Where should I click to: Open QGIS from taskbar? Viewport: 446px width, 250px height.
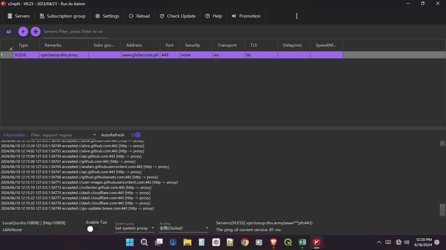pyautogui.click(x=288, y=242)
